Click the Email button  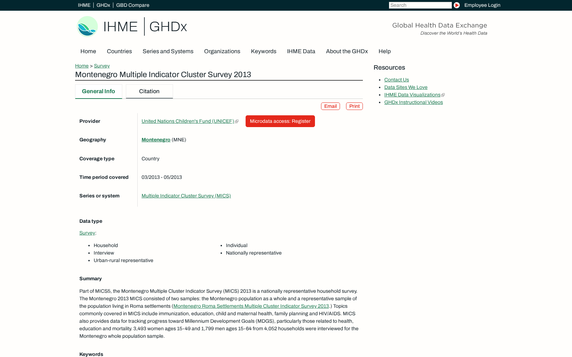point(330,106)
